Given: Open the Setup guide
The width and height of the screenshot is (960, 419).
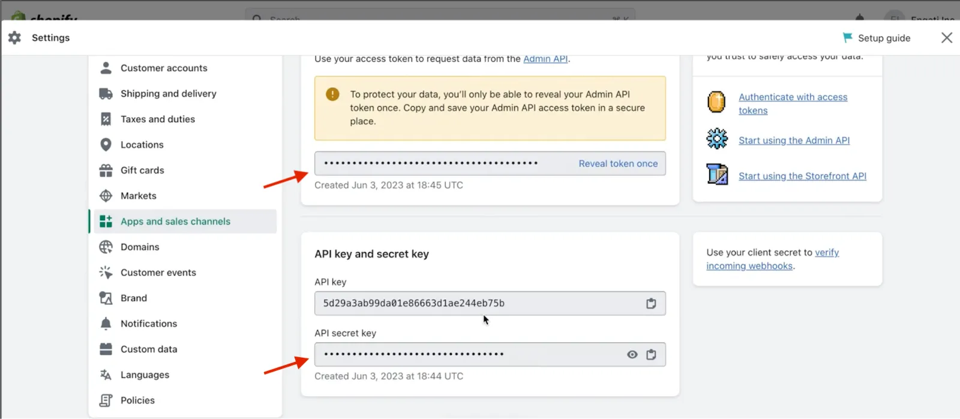Looking at the screenshot, I should pos(877,38).
